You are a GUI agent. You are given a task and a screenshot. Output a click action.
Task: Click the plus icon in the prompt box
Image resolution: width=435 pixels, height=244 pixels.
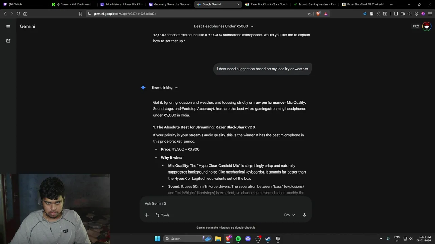click(147, 215)
